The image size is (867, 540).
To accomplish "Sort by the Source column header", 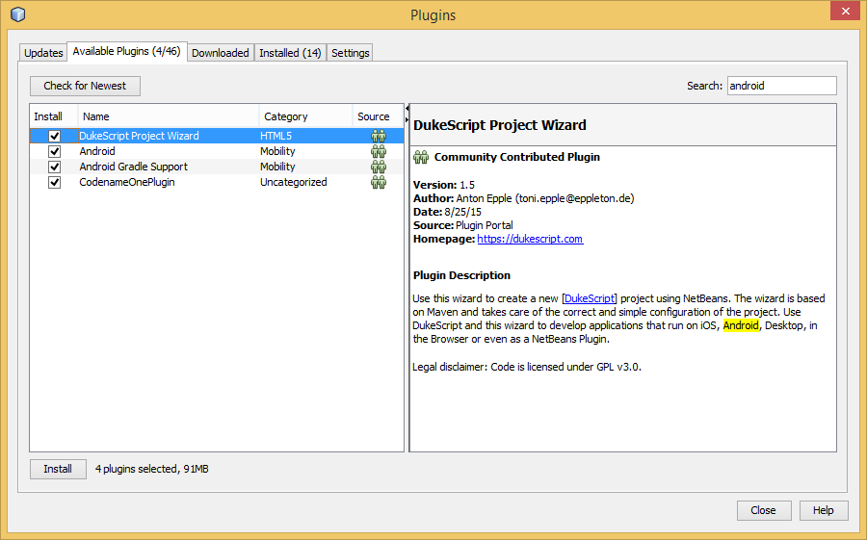I will point(378,116).
